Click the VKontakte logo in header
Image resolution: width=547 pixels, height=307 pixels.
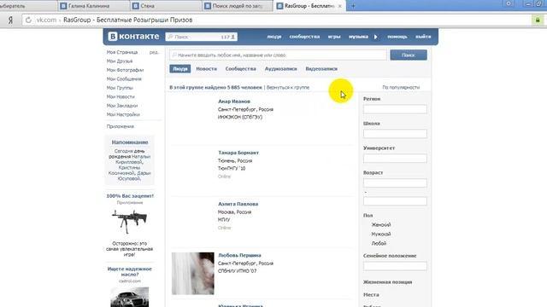point(133,37)
